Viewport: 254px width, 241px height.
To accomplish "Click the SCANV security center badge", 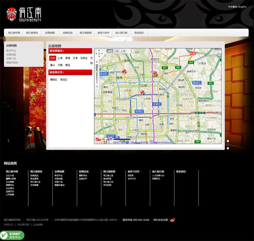I will [12, 235].
